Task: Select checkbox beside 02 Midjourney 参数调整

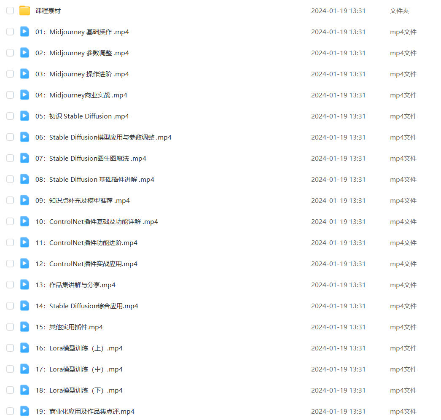Action: (x=10, y=53)
